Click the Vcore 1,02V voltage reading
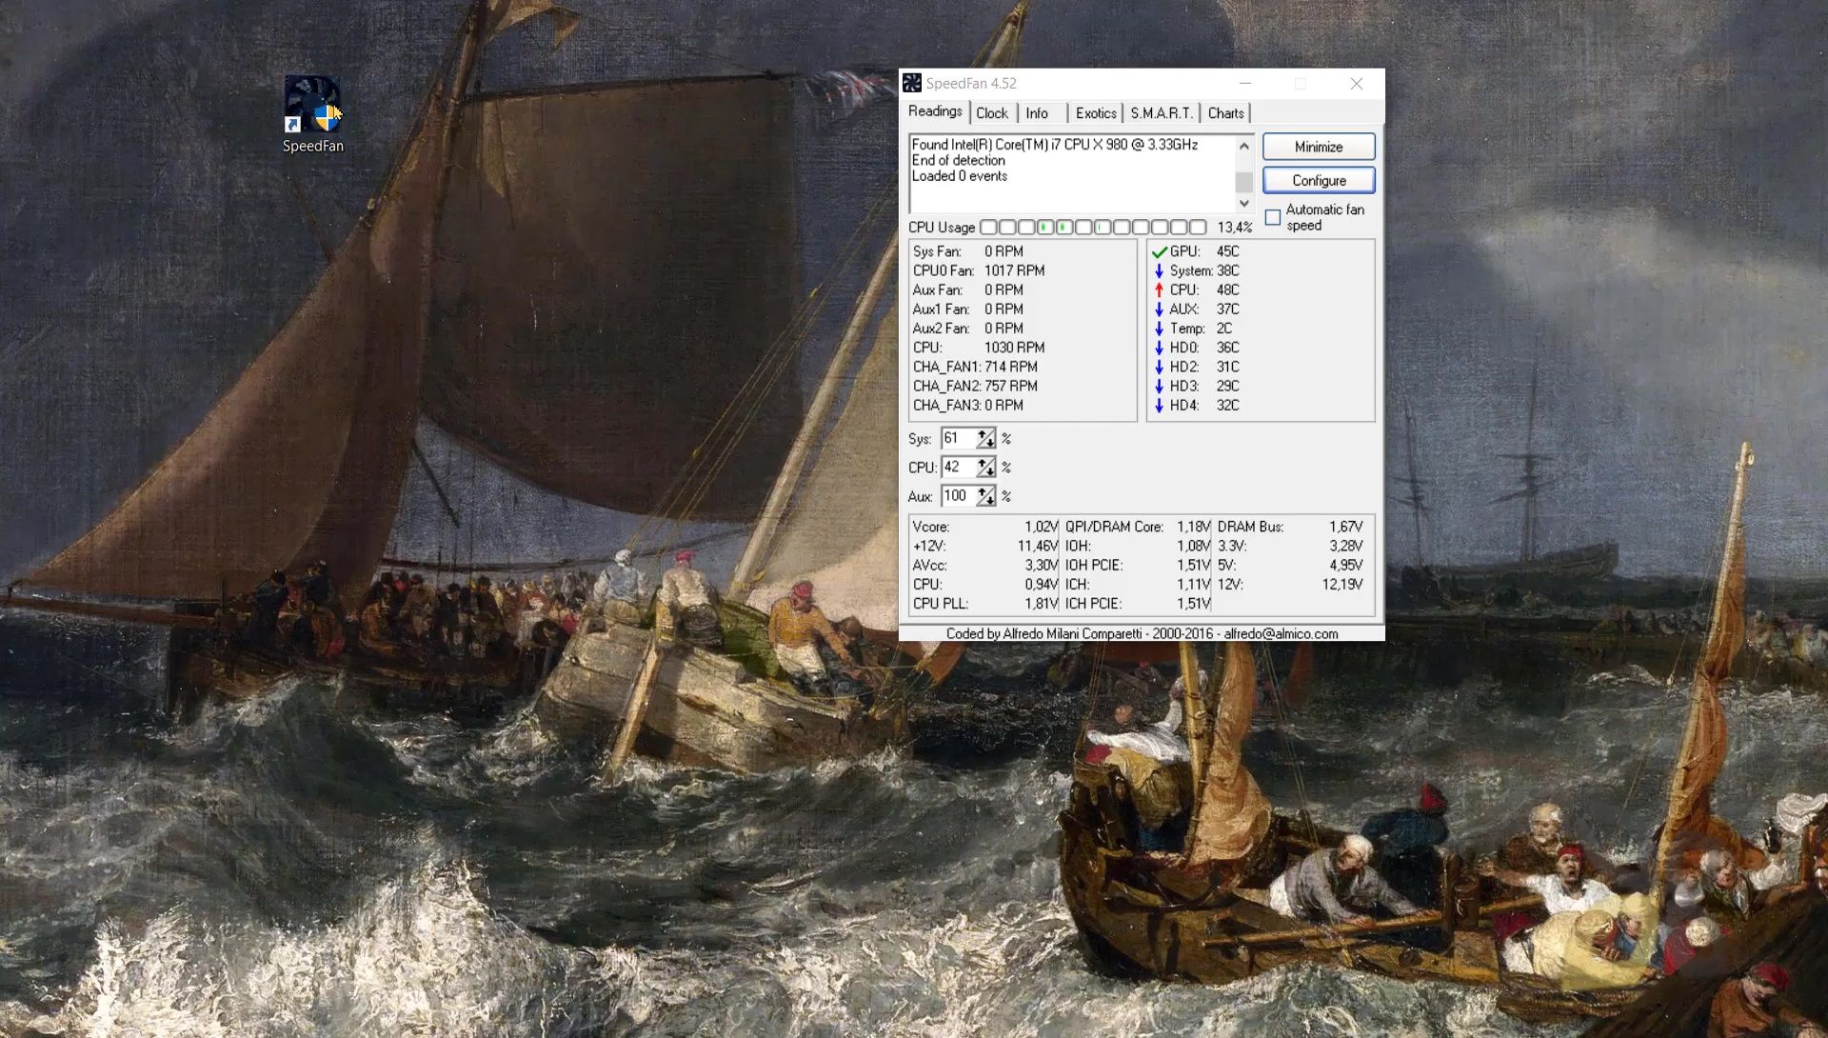 [x=985, y=528]
